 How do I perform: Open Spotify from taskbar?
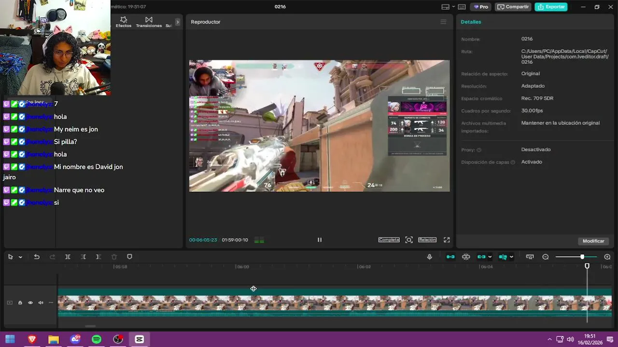(97, 339)
